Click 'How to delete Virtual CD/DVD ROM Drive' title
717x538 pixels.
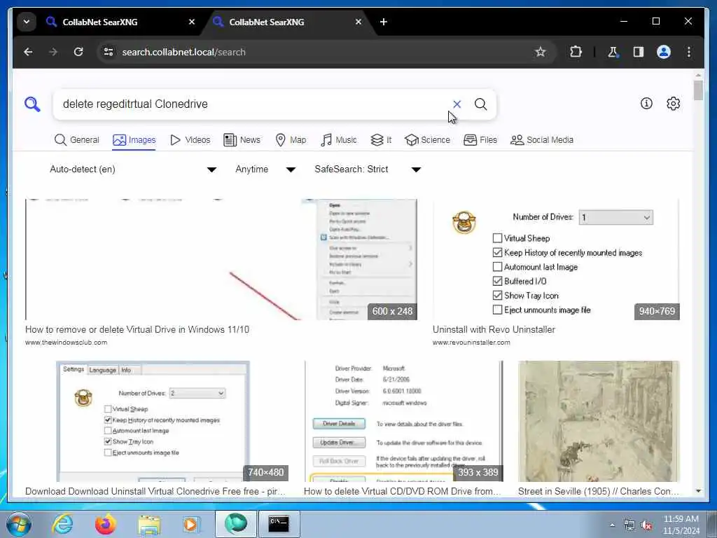[403, 491]
